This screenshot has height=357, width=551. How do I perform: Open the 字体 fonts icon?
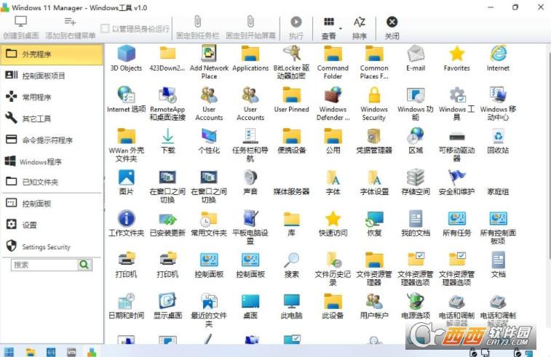click(333, 182)
